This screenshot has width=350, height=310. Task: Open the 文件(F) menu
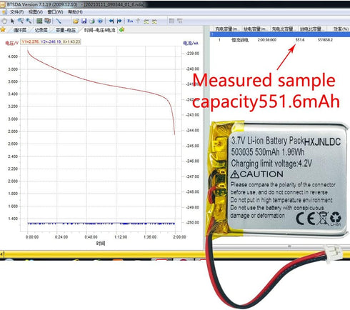16,12
